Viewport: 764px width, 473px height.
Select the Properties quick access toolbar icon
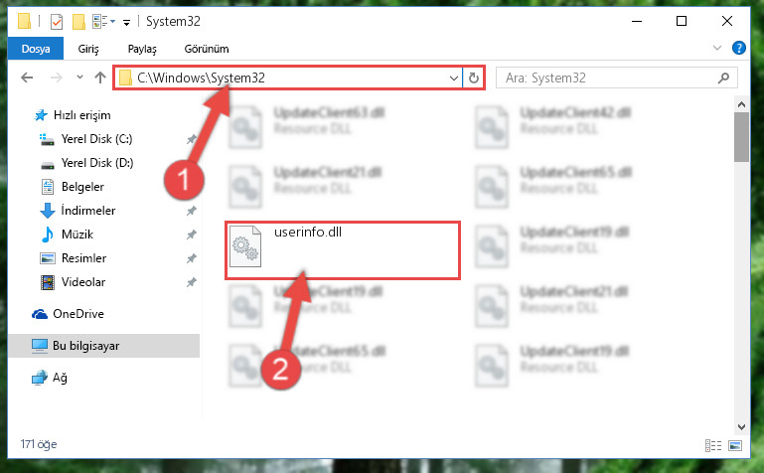(57, 22)
